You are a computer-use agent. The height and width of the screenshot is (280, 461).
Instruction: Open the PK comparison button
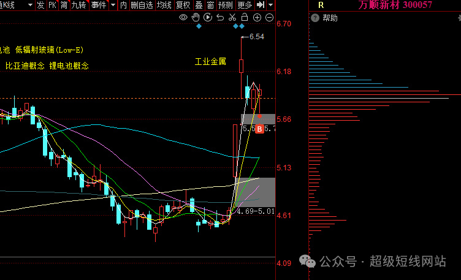click(x=52, y=5)
